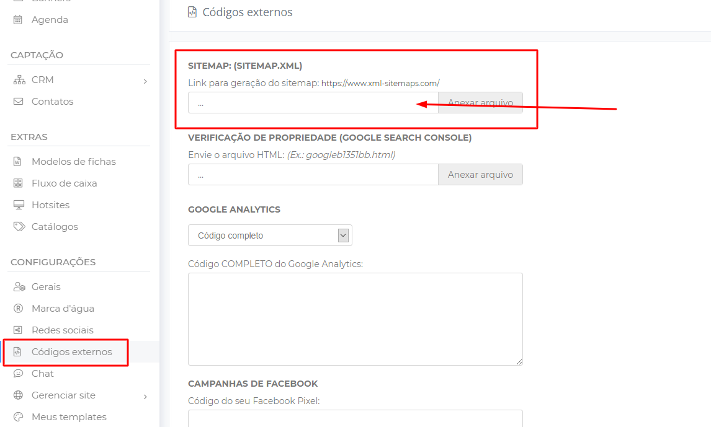Image resolution: width=711 pixels, height=427 pixels.
Task: Click the CRM hierarchy icon
Action: point(18,80)
